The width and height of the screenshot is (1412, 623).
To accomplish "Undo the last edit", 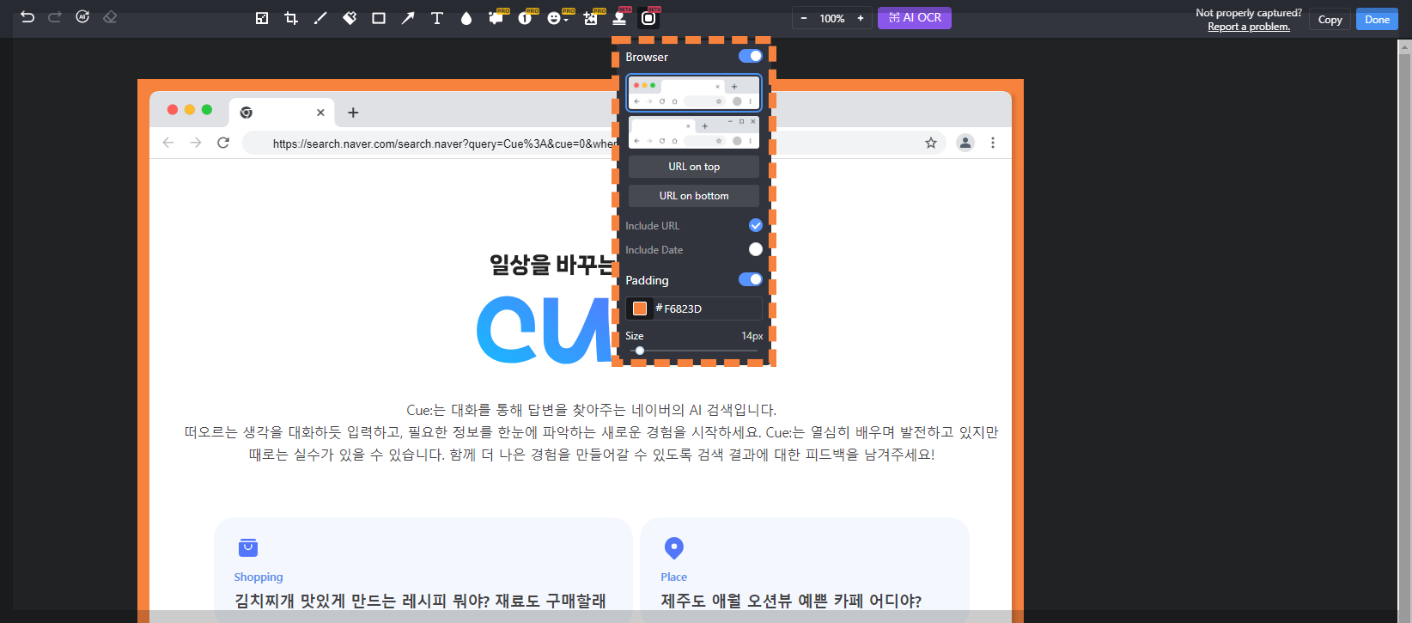I will click(x=27, y=17).
